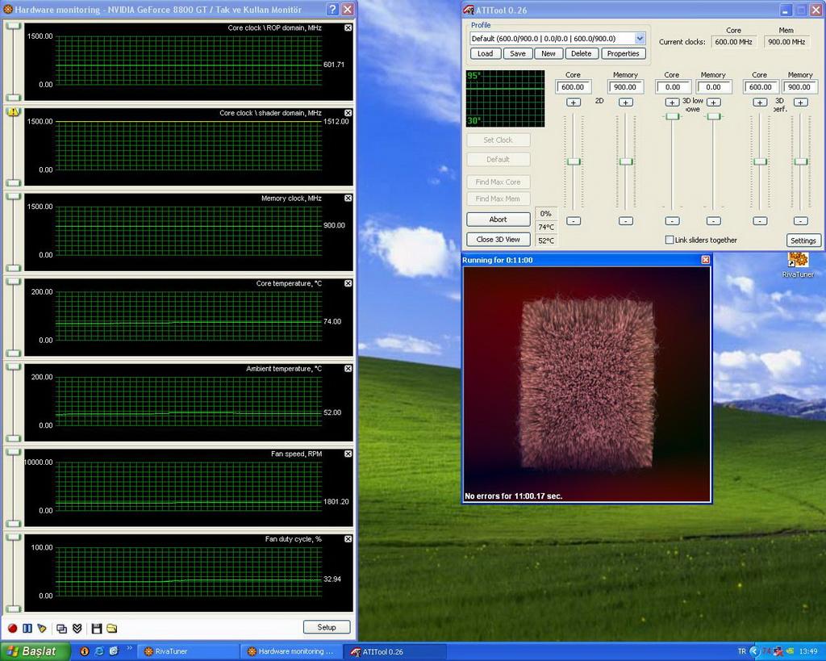Click the cascade graphs icon in monitoring toolbar
The width and height of the screenshot is (826, 661).
pos(61,628)
